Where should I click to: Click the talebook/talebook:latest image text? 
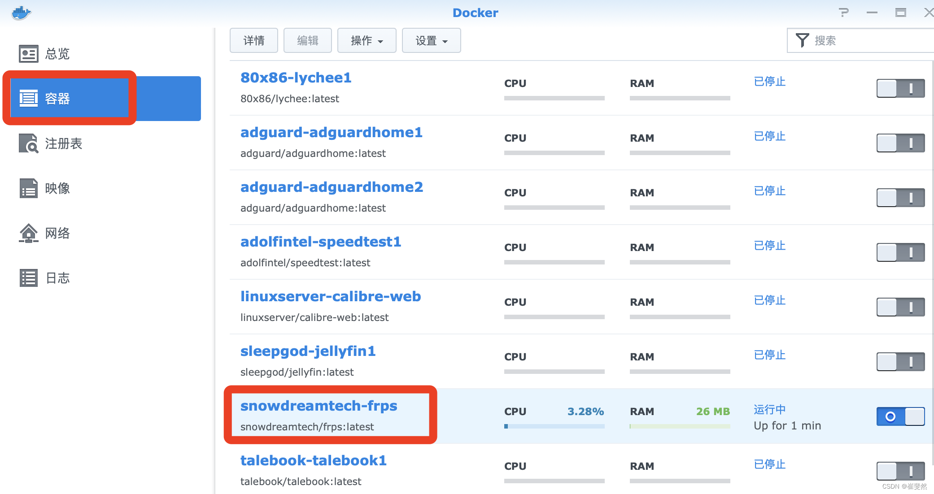pos(301,481)
